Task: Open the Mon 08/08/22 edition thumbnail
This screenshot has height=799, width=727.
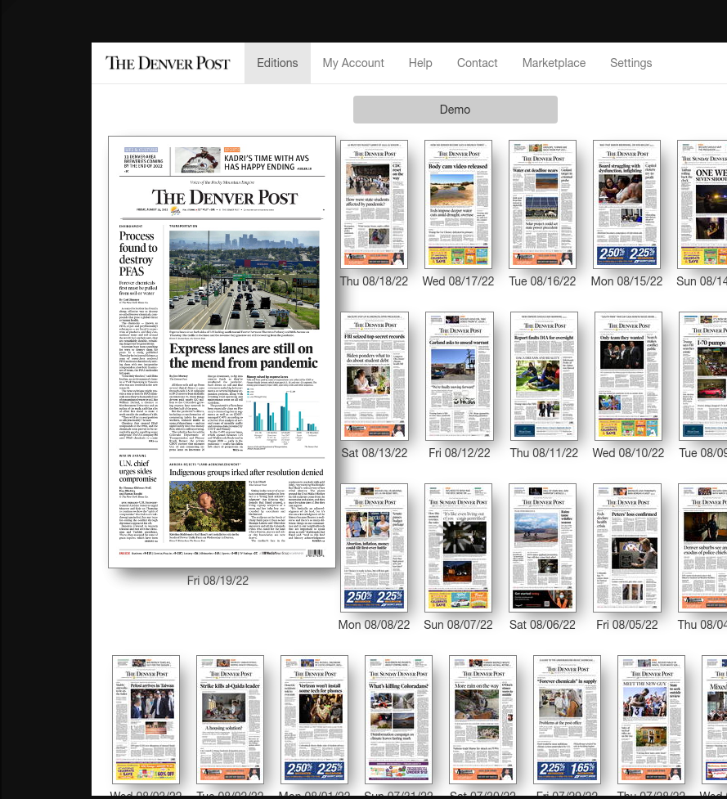Action: [374, 548]
